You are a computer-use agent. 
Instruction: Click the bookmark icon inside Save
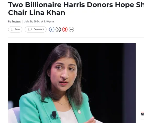(x=12, y=29)
